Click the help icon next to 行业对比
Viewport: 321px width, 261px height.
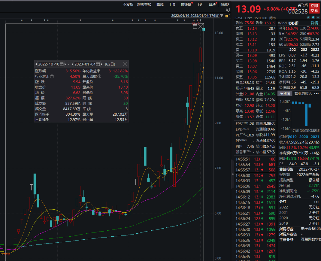52,76
